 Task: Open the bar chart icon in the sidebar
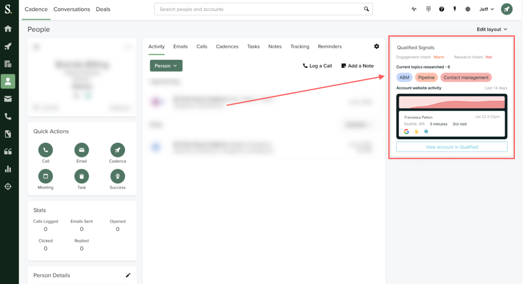(x=8, y=169)
